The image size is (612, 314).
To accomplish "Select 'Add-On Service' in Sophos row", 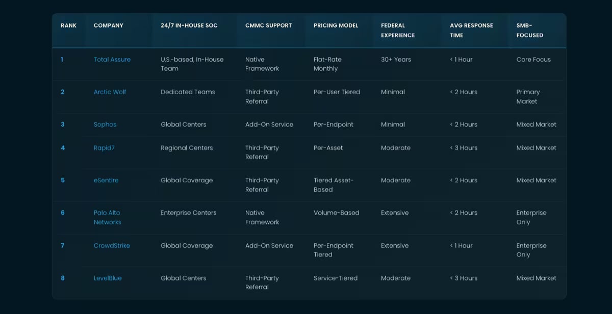I will (x=269, y=125).
